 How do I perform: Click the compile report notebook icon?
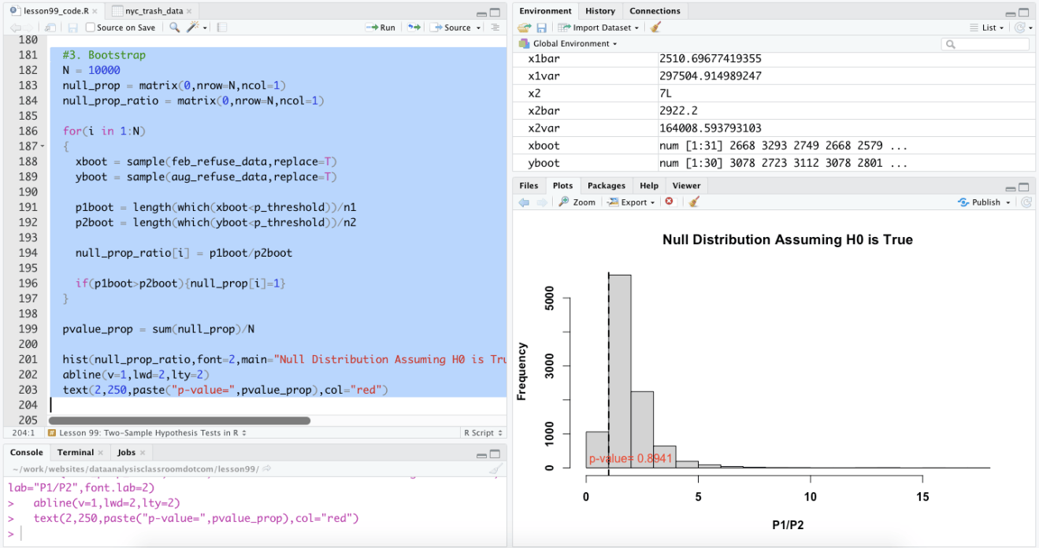tap(222, 28)
